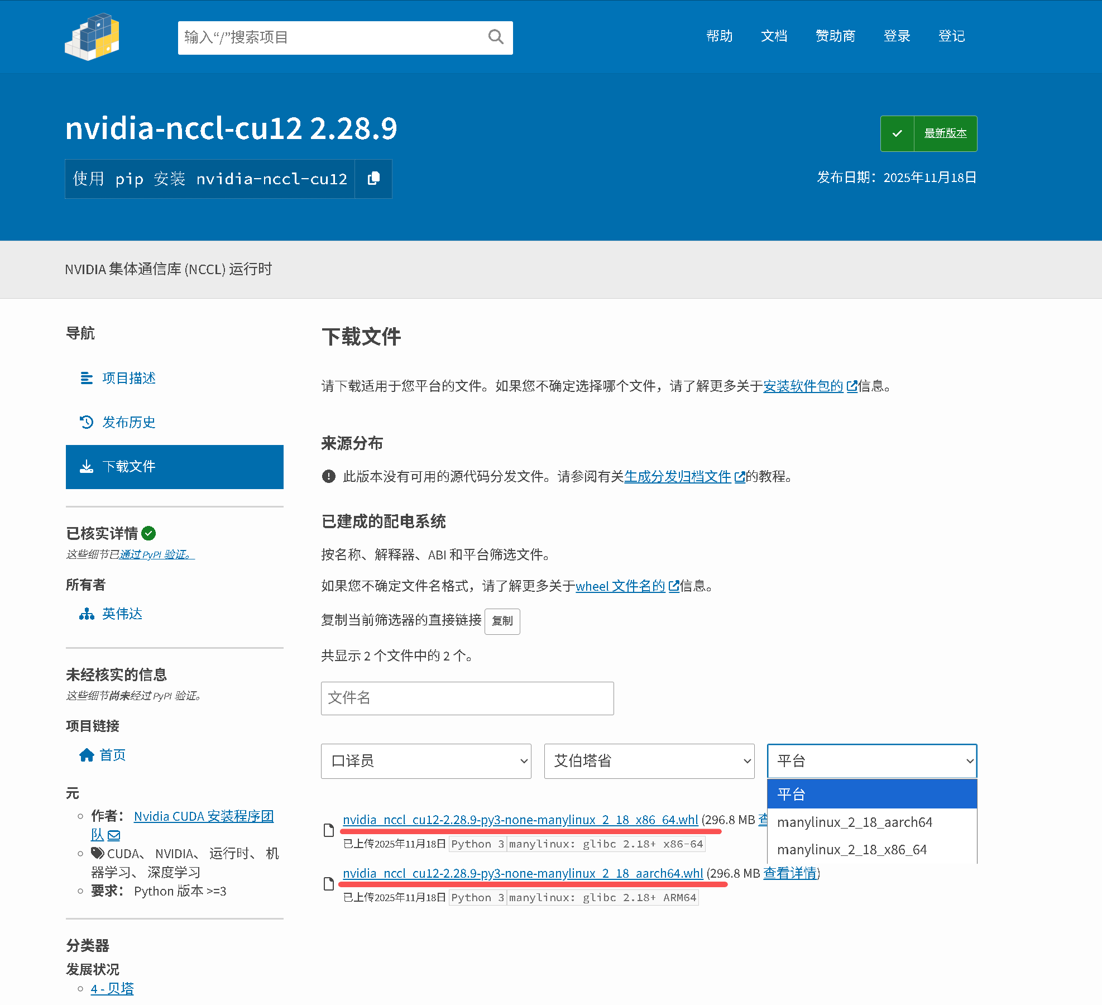Open the 帮助 menu item
1102x1005 pixels.
(719, 36)
